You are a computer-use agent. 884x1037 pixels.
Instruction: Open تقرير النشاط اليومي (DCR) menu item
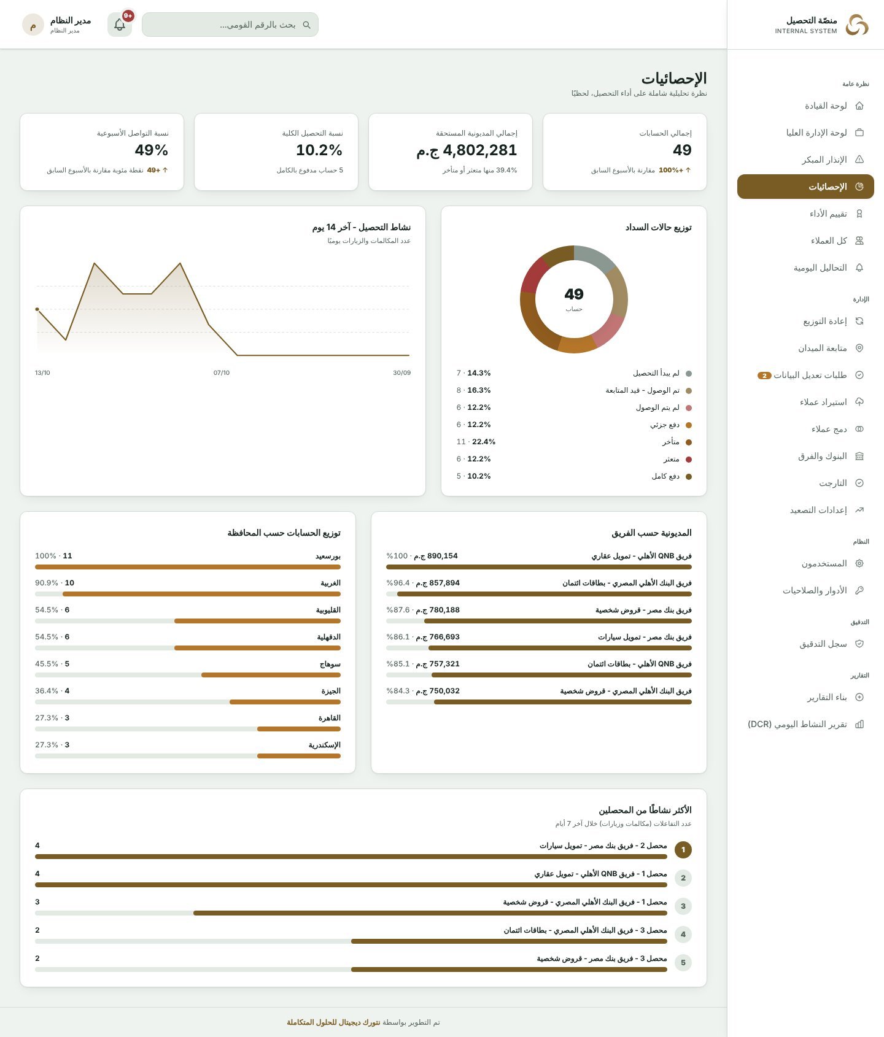pos(805,724)
